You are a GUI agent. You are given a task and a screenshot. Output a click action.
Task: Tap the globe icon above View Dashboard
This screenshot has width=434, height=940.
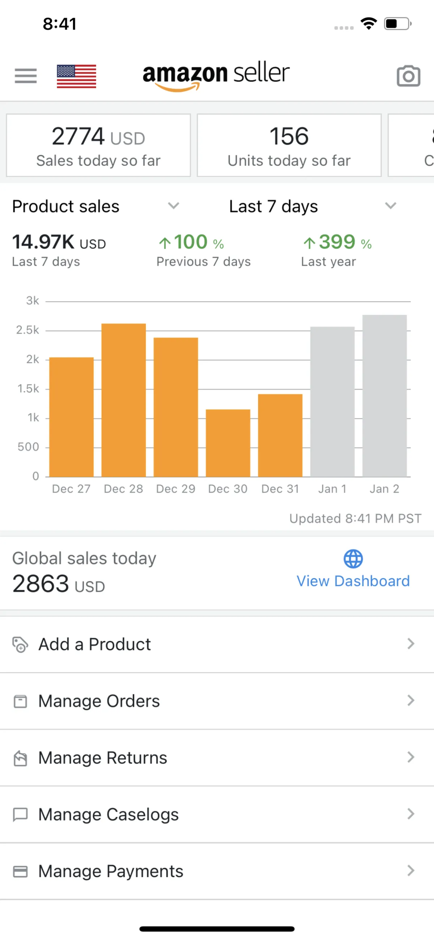pyautogui.click(x=353, y=558)
